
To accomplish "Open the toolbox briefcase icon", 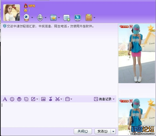I will (x=67, y=99).
